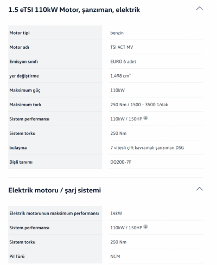Screen dimensions: 217x265
Task: Click the Maksimum güç label
Action: (x=25, y=91)
